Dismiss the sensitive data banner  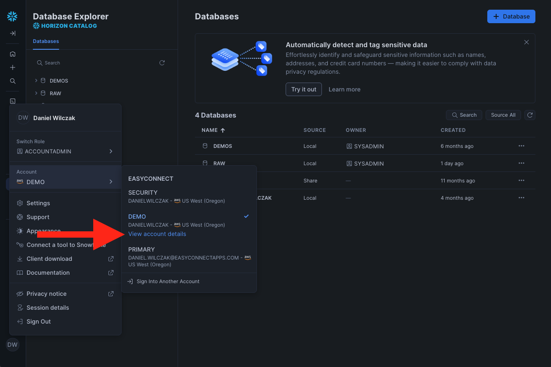(527, 42)
